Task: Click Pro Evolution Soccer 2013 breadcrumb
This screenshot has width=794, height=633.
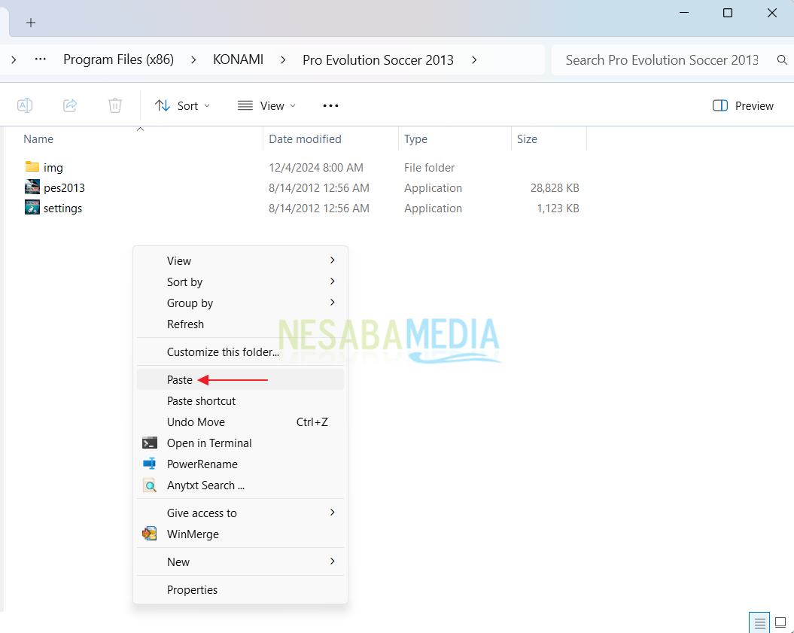Action: point(378,59)
